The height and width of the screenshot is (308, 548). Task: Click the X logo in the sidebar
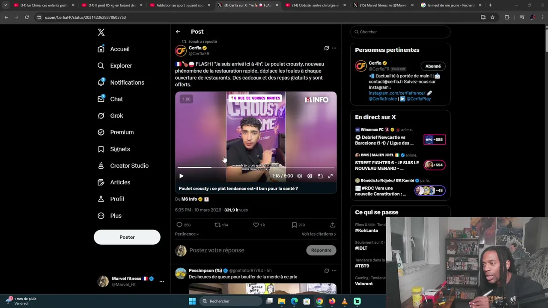101,32
